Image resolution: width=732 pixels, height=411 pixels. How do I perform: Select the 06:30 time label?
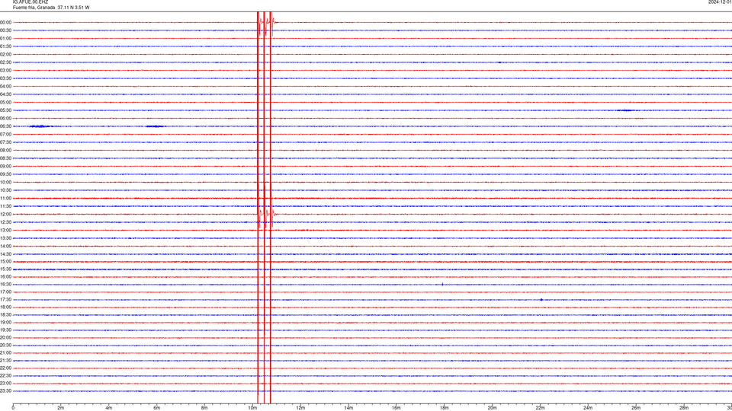(x=5, y=126)
